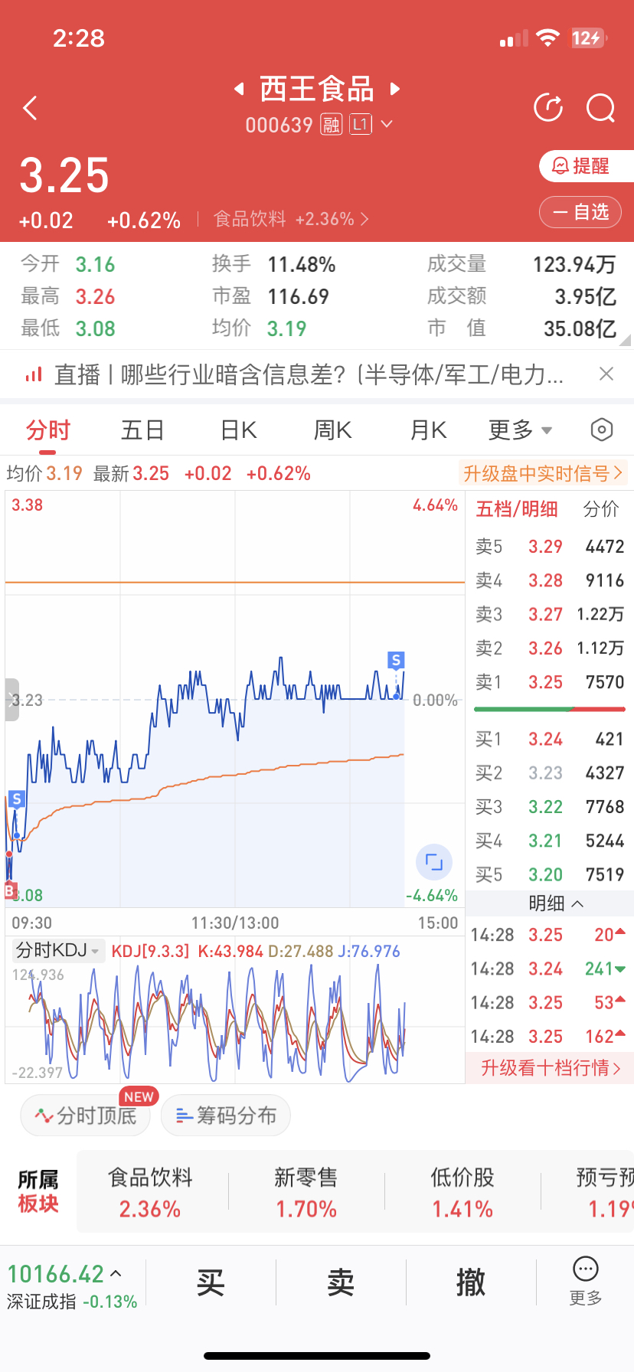This screenshot has width=634, height=1372.
Task: Tap live broadcast bar-chart icon
Action: click(x=34, y=374)
